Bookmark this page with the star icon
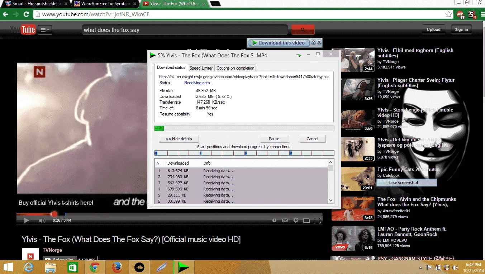 448,14
